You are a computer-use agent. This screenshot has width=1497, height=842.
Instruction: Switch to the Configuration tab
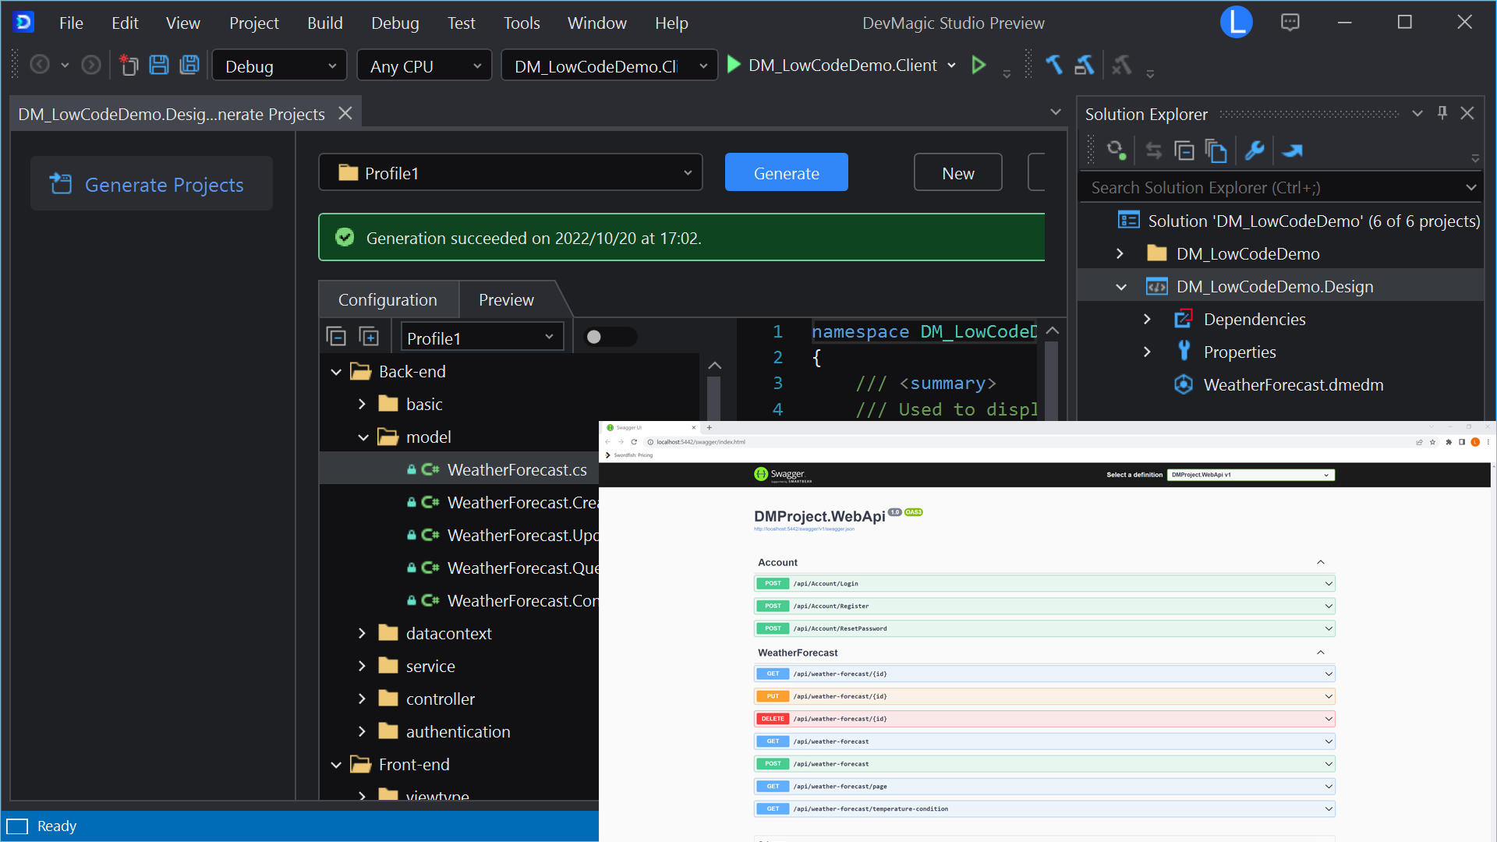click(388, 299)
